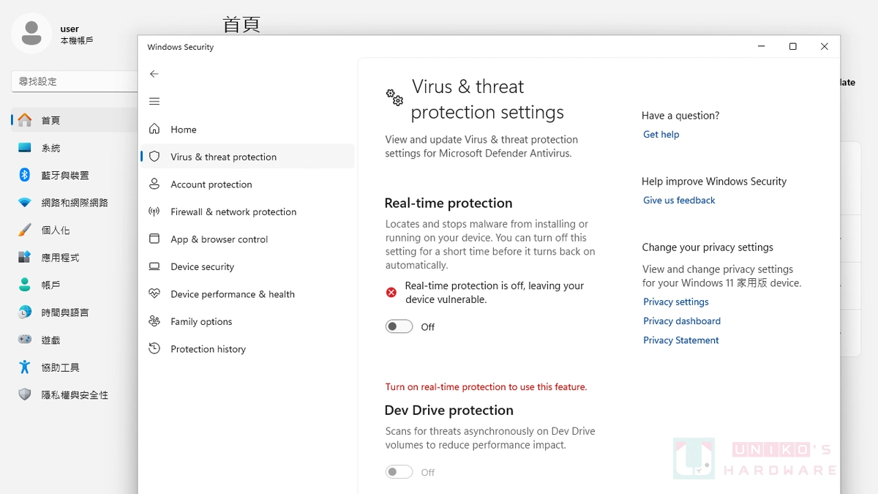Click the back arrow in Windows Security
The width and height of the screenshot is (878, 494).
pos(154,74)
